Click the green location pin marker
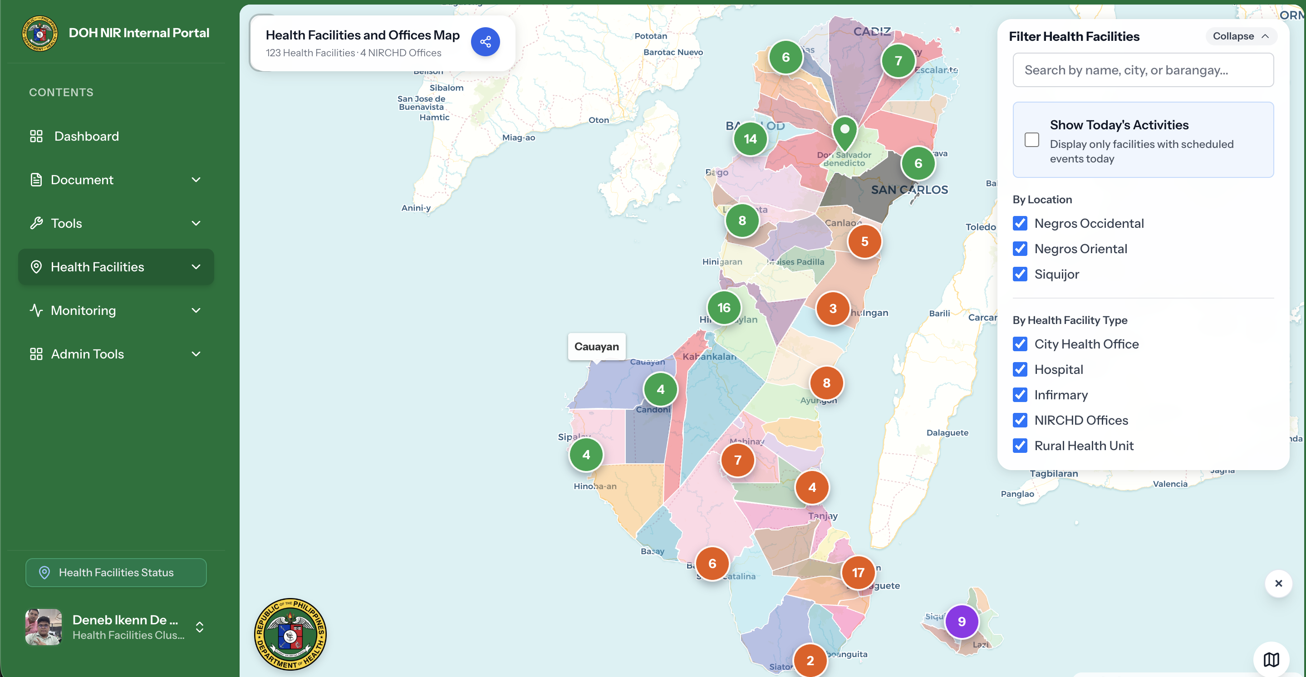1306x677 pixels. 844,133
